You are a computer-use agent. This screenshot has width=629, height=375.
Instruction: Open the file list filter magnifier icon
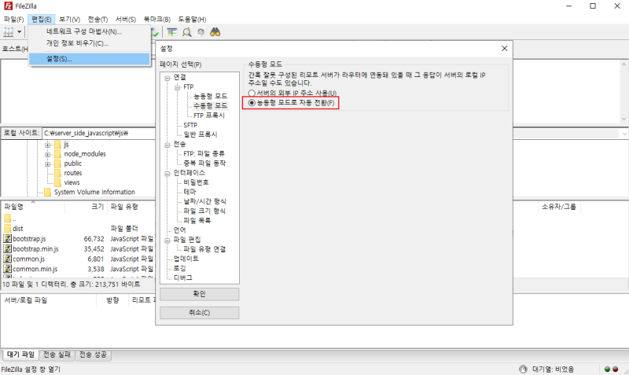[186, 32]
